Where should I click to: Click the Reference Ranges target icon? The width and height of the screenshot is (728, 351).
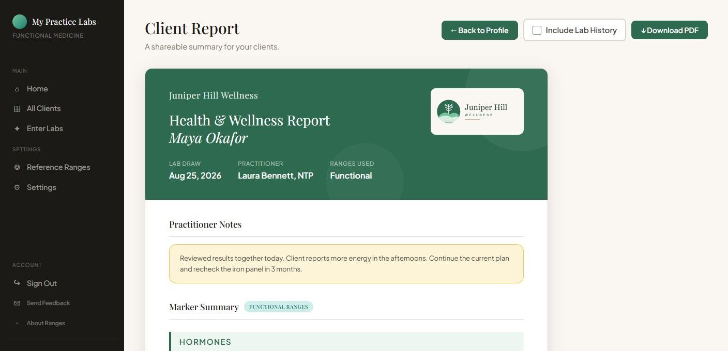point(17,167)
